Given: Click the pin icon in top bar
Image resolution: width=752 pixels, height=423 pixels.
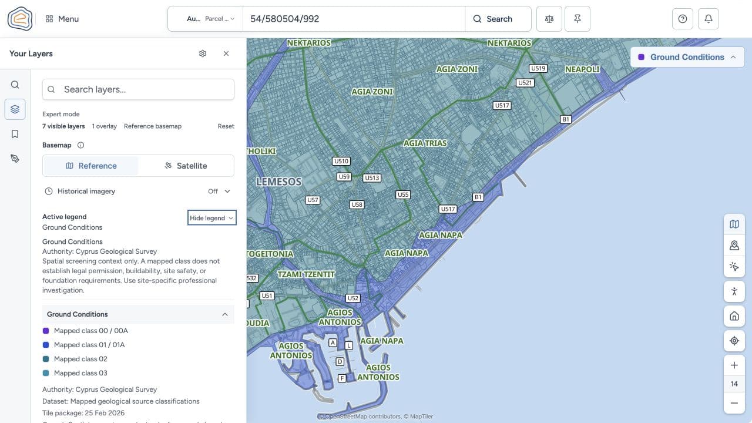Looking at the screenshot, I should click(x=578, y=19).
